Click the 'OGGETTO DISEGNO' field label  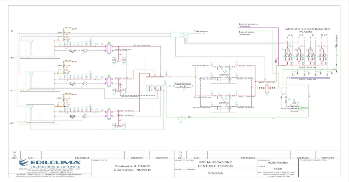coord(185,169)
